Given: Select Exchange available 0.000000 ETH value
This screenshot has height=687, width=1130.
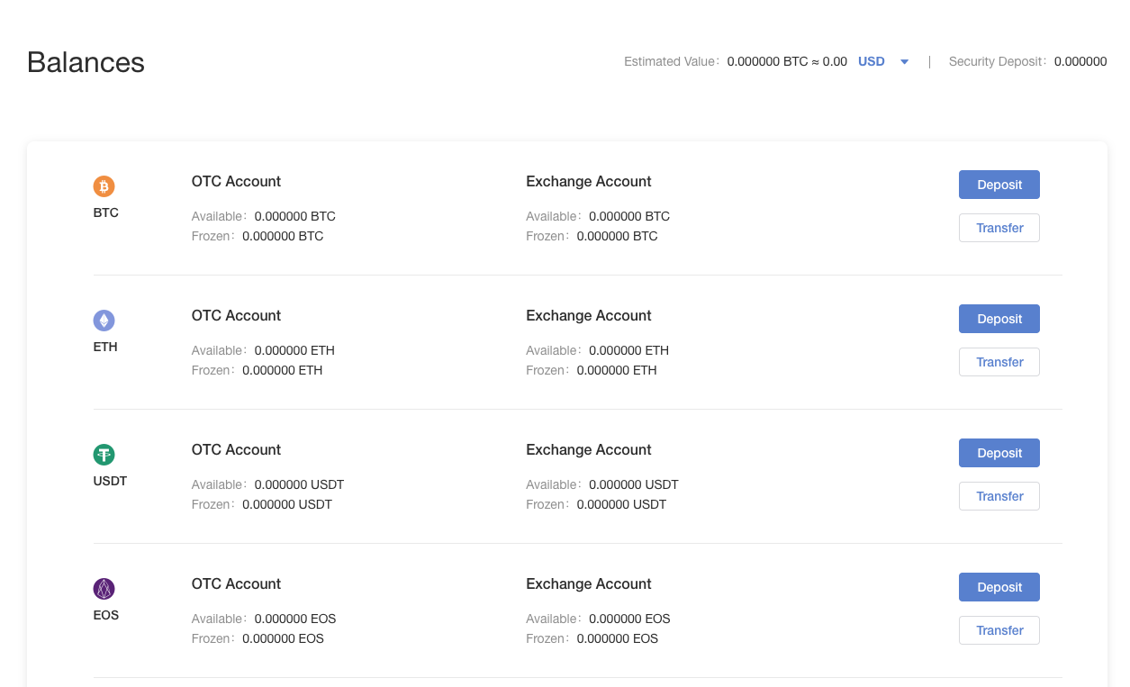Looking at the screenshot, I should click(x=629, y=350).
